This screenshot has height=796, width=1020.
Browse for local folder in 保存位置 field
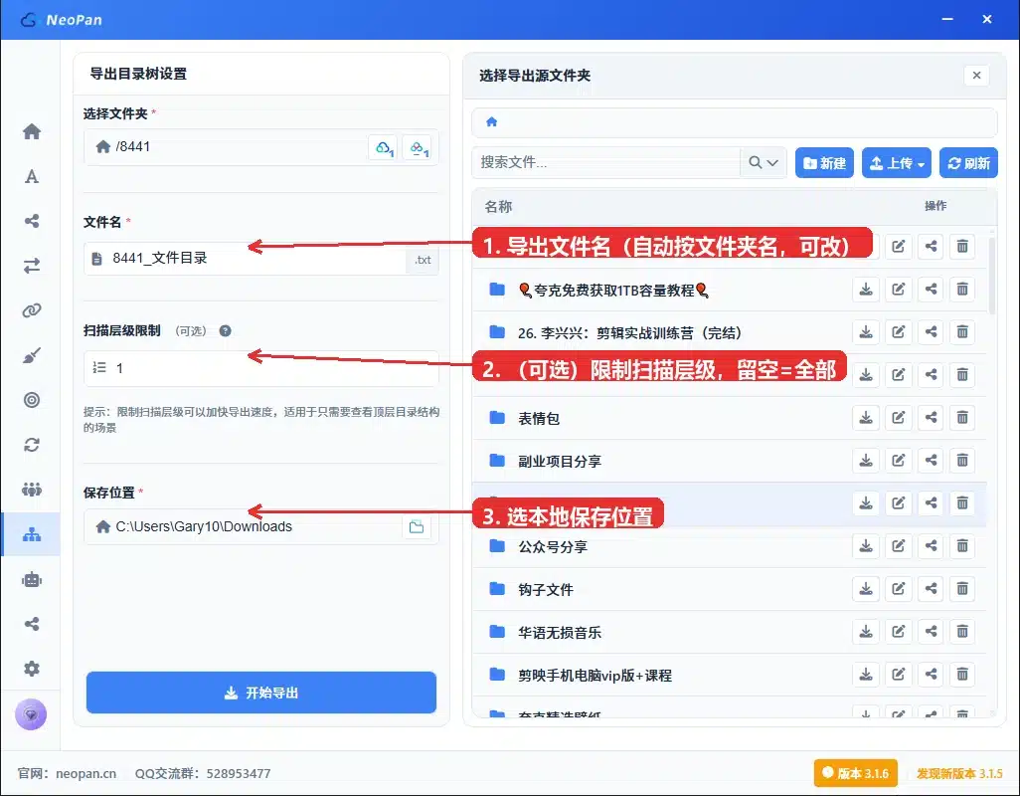pos(417,526)
